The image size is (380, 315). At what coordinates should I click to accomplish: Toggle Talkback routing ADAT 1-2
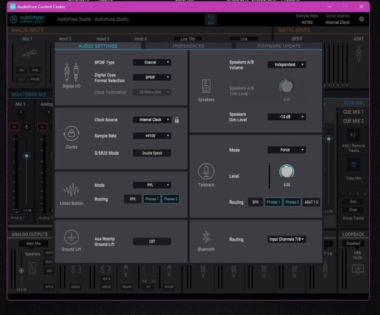click(x=311, y=202)
